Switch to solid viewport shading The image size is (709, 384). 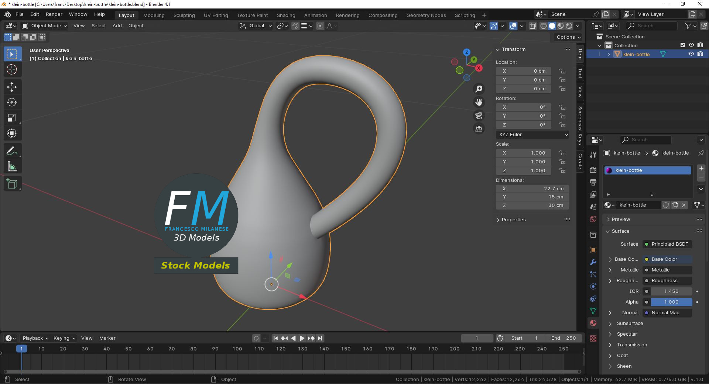click(552, 26)
